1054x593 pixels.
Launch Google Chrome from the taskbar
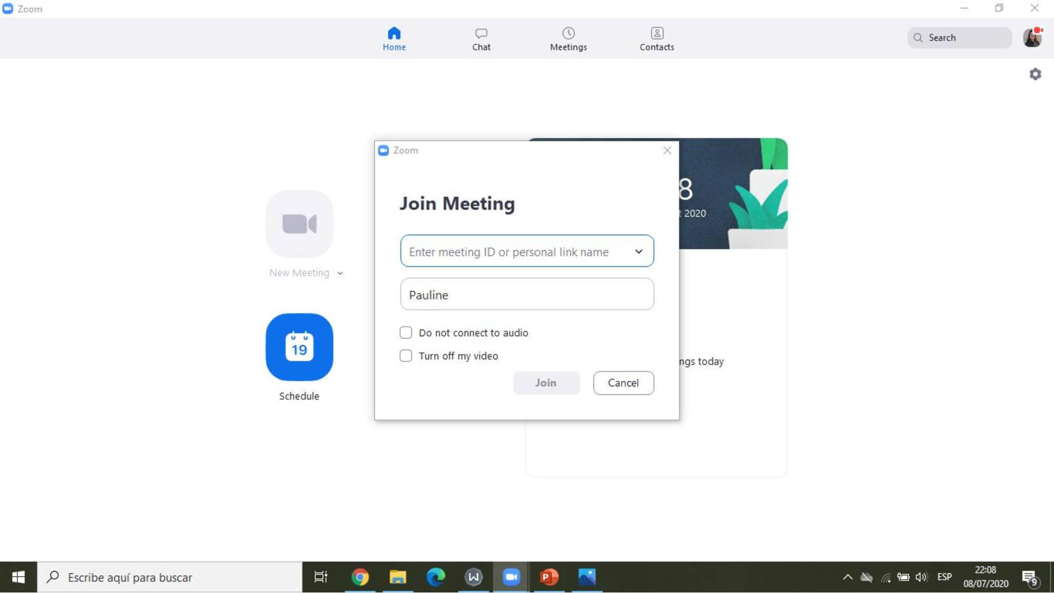[360, 577]
